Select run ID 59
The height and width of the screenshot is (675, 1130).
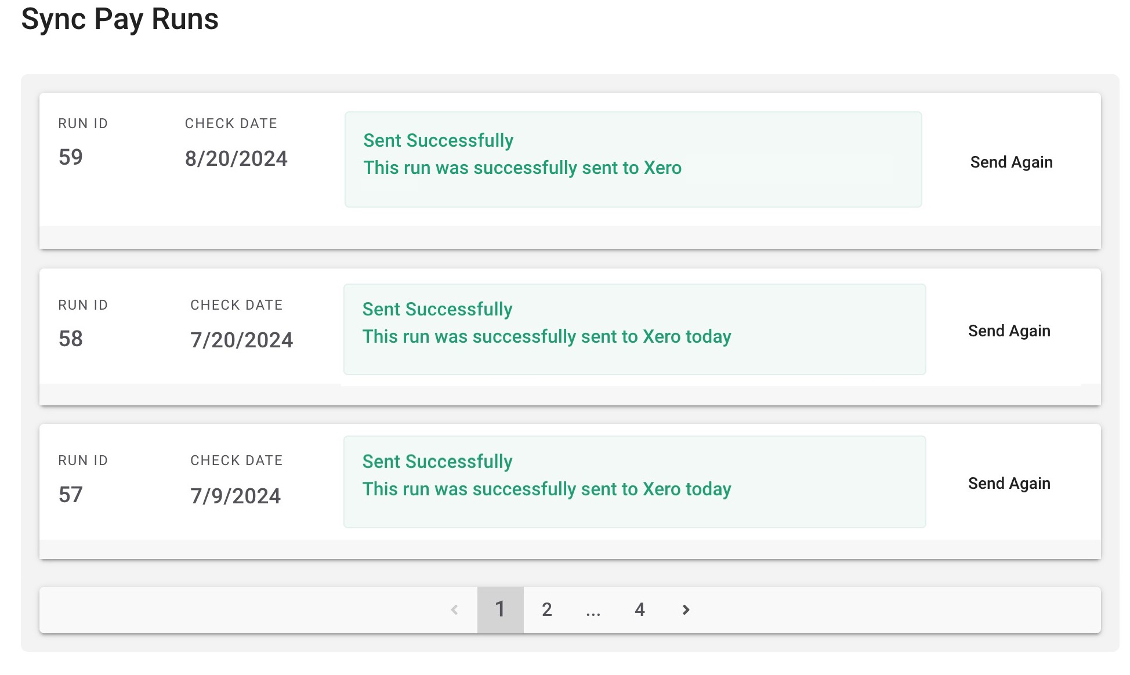tap(71, 157)
